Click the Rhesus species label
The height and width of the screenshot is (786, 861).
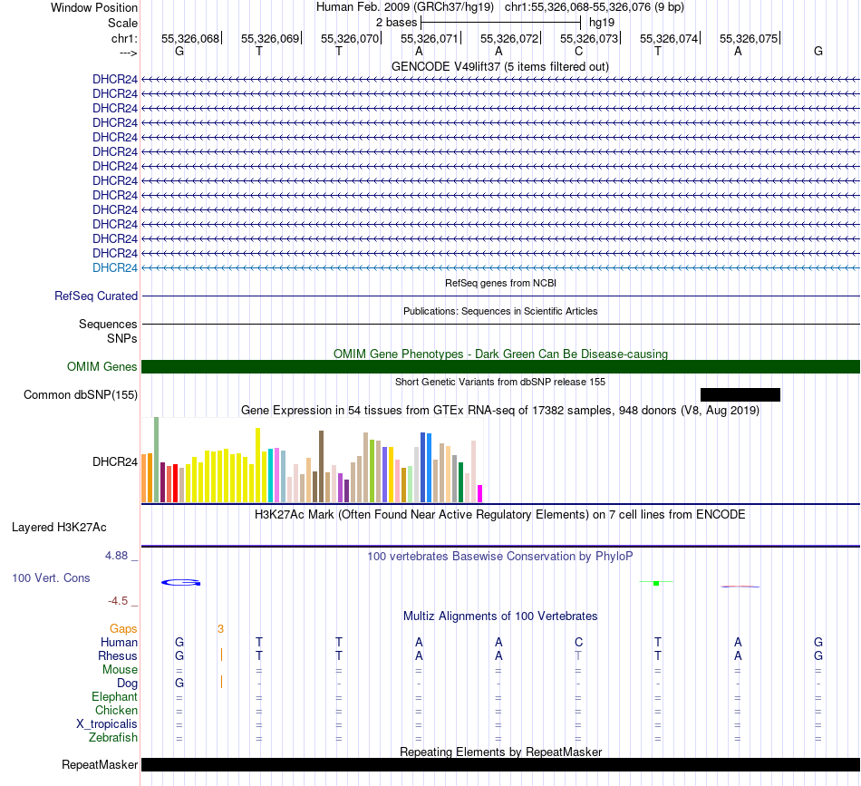coord(118,655)
